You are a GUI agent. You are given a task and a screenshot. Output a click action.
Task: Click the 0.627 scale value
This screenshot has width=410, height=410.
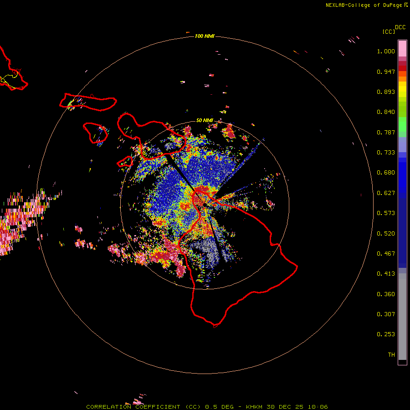click(386, 193)
